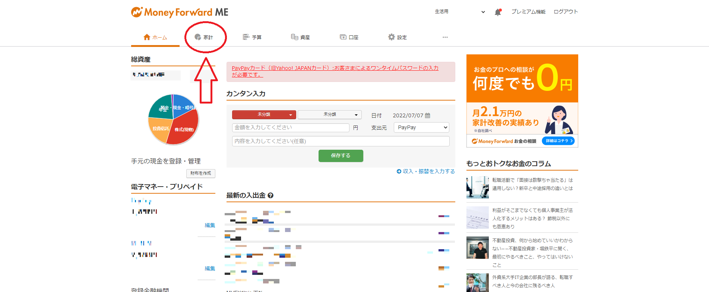Viewport: 709px width, 292px height.
Task: Click the date value 2022/07/07
Action: (x=408, y=115)
